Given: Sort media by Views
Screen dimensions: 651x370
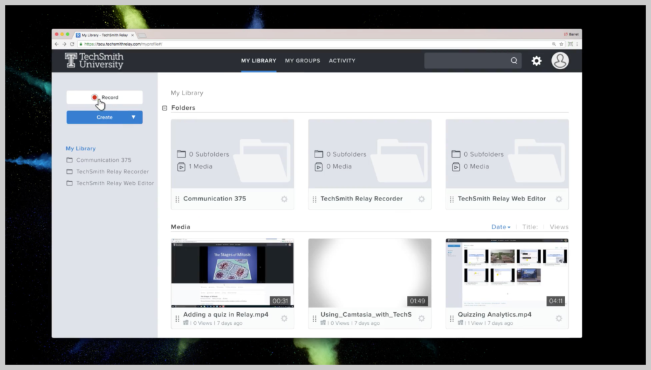Looking at the screenshot, I should click(x=559, y=227).
